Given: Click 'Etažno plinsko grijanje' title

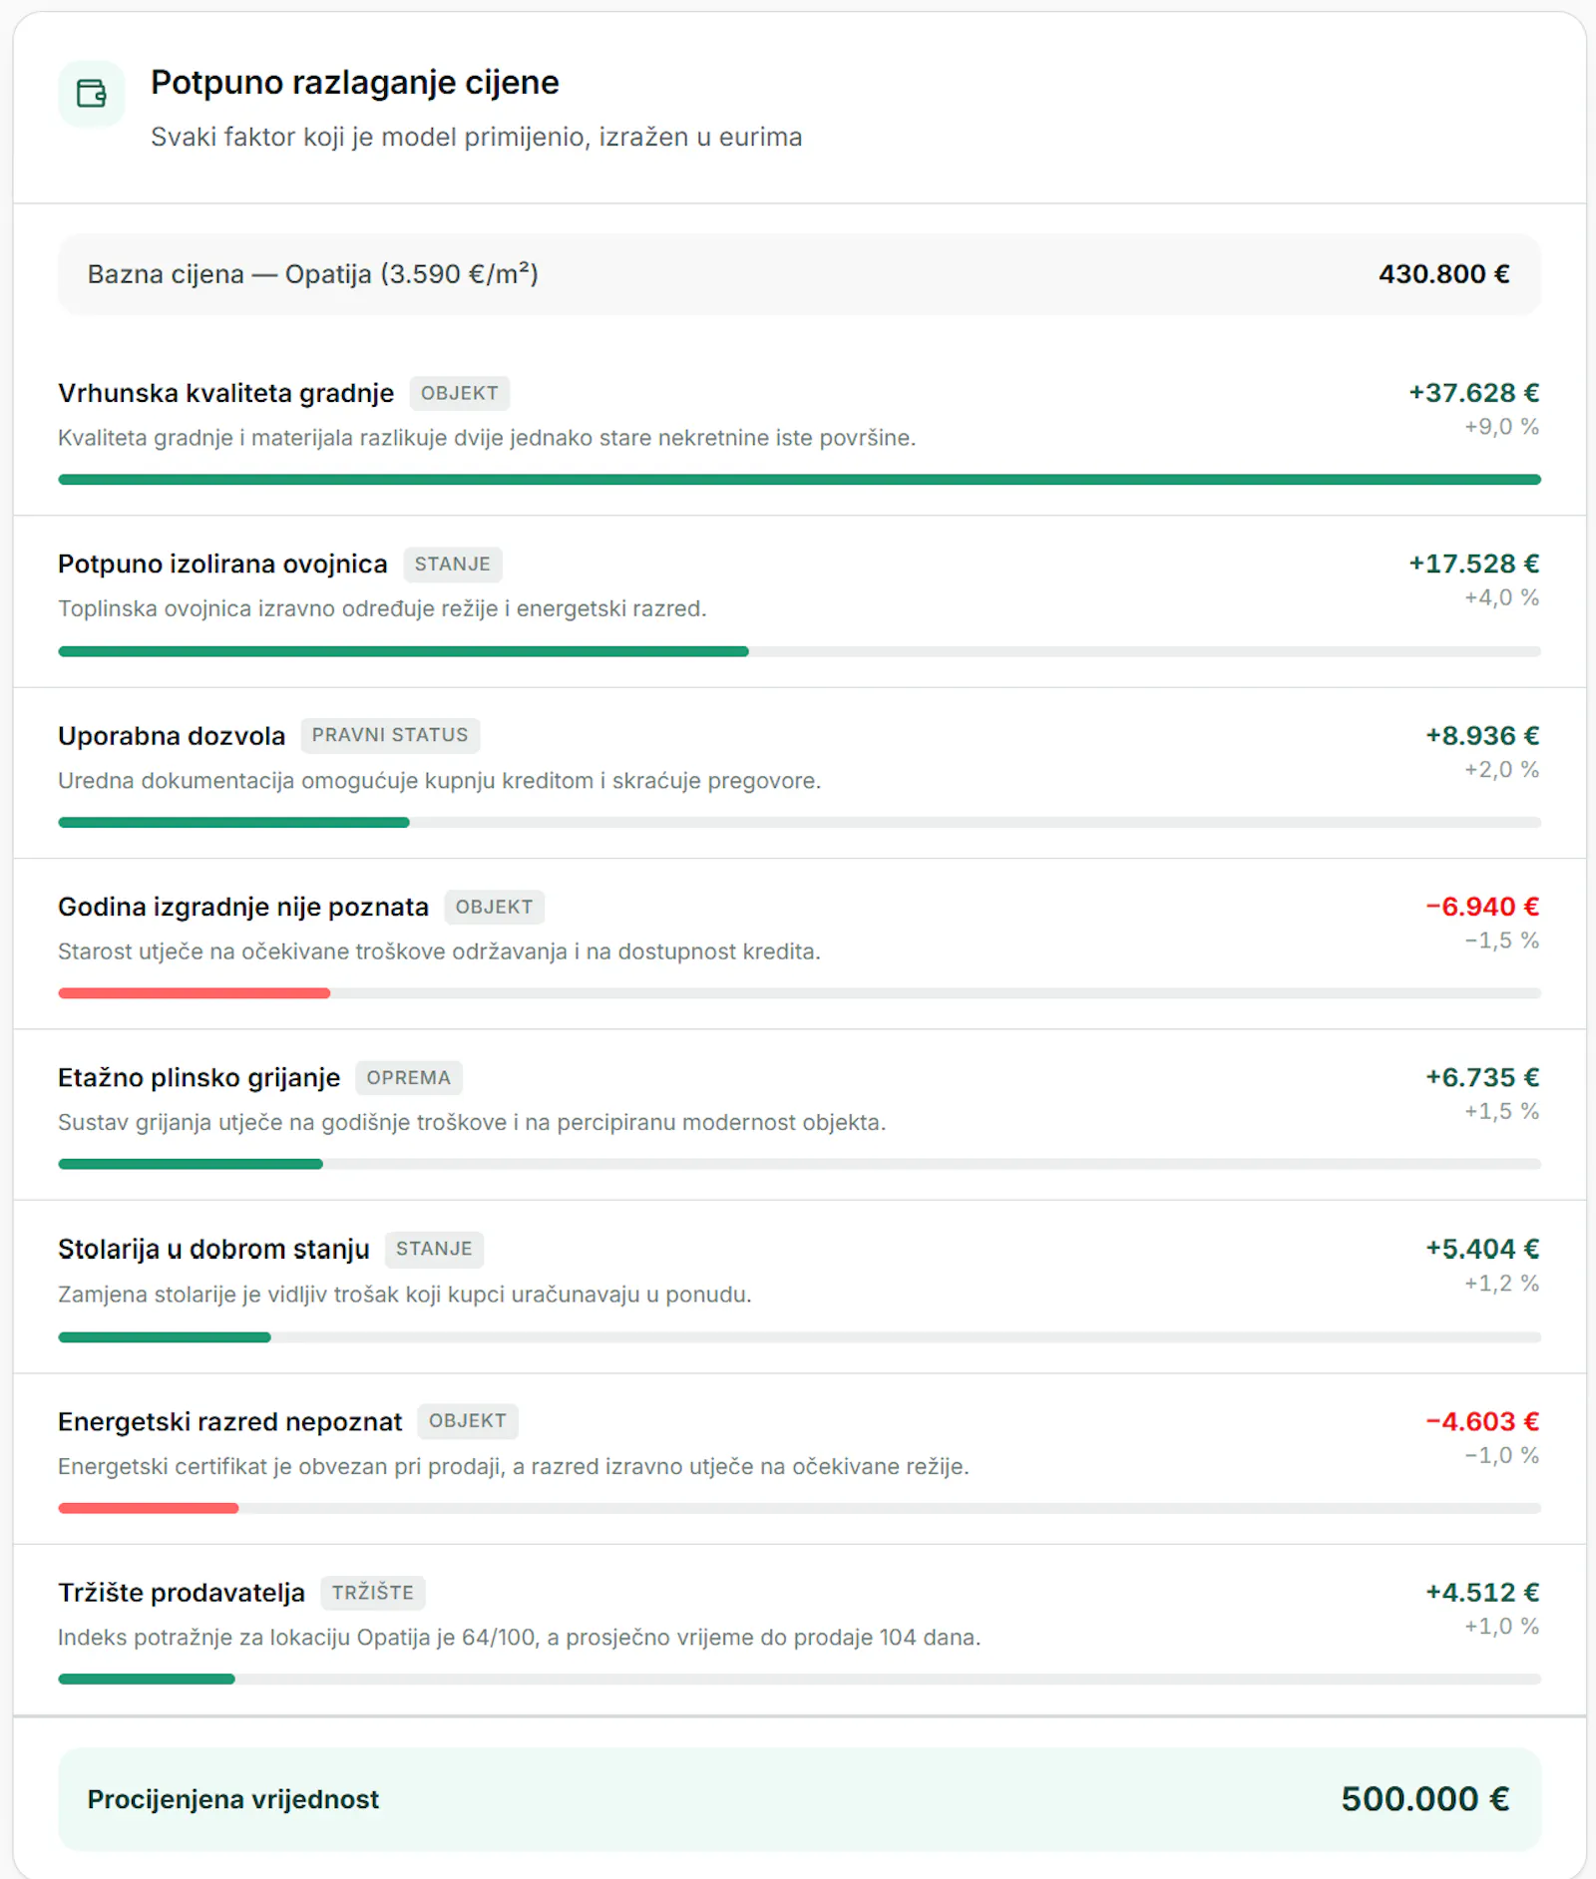Looking at the screenshot, I should pos(199,1078).
